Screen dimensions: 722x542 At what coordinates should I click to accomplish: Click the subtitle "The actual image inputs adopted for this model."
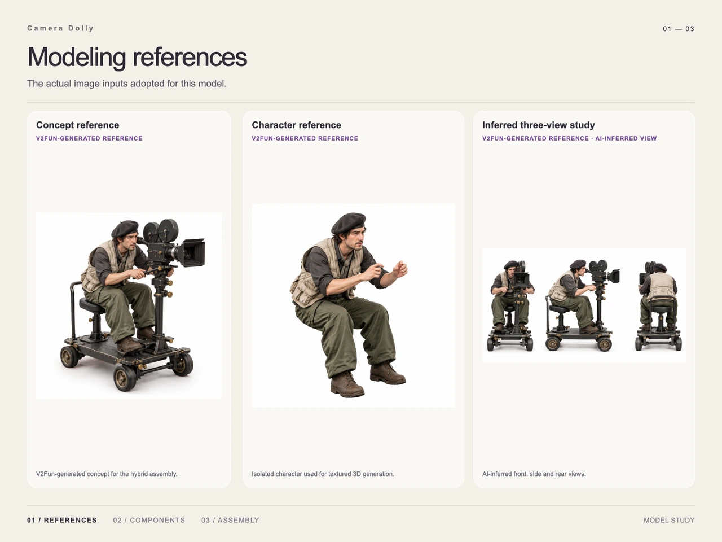pos(127,84)
